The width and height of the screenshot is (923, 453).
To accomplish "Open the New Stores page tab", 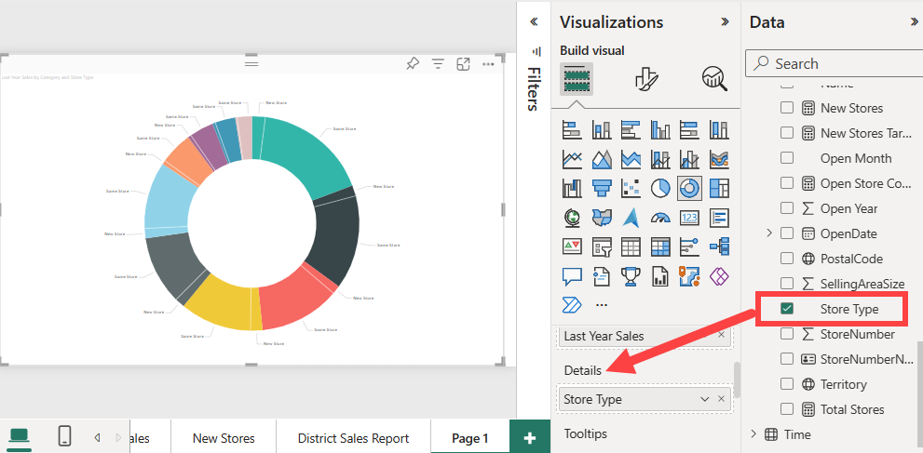I will [x=224, y=438].
